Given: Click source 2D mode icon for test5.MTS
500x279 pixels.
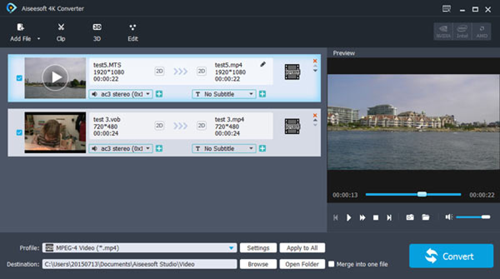Looking at the screenshot, I should (159, 71).
